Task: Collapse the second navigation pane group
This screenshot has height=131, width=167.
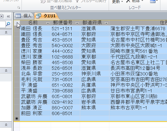Action: [6, 70]
